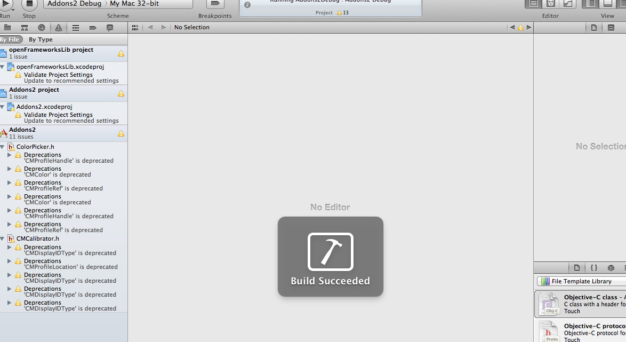Select the Objective-C class template
Image resolution: width=626 pixels, height=342 pixels.
click(x=580, y=304)
